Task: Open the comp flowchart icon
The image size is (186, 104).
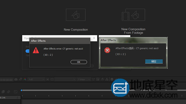Action: point(107,79)
